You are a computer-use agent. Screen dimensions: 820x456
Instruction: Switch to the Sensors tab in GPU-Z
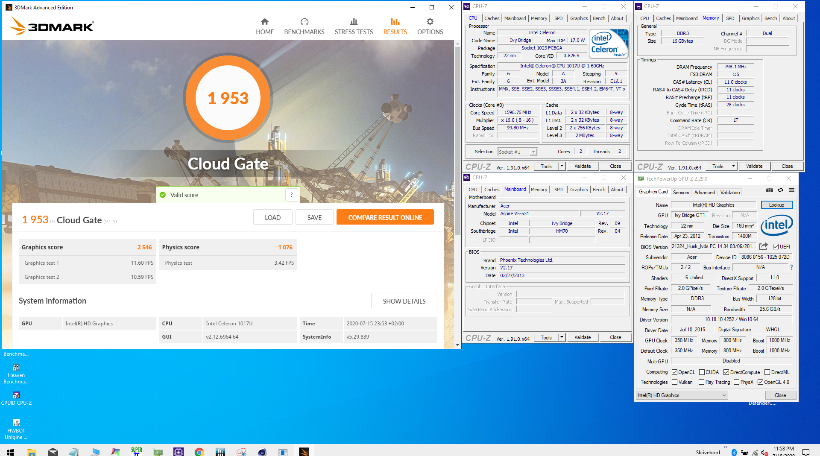point(681,193)
